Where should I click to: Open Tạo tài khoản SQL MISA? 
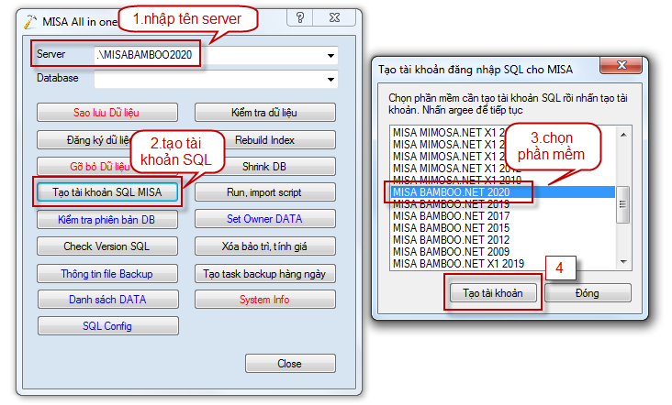pos(107,192)
